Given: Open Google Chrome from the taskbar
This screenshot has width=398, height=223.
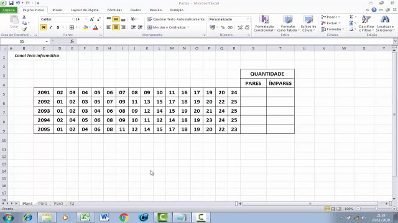Looking at the screenshot, I should tap(124, 217).
